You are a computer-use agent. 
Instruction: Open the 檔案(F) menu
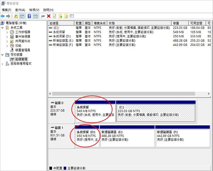point(7,10)
